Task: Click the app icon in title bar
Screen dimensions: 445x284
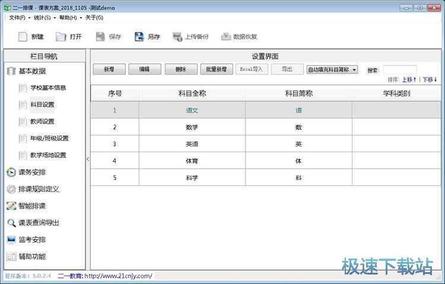Action: pos(7,8)
